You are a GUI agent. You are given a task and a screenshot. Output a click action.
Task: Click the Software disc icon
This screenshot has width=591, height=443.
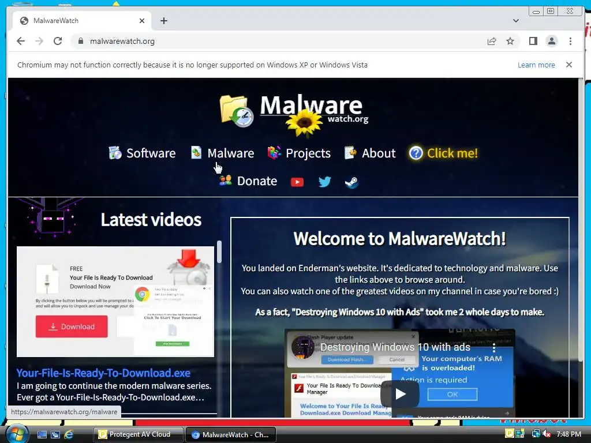point(115,152)
